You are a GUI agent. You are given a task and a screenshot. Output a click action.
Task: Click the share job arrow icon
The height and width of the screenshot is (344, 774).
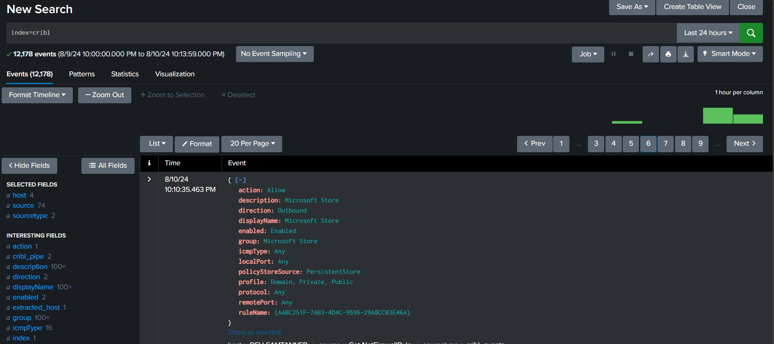click(x=650, y=54)
